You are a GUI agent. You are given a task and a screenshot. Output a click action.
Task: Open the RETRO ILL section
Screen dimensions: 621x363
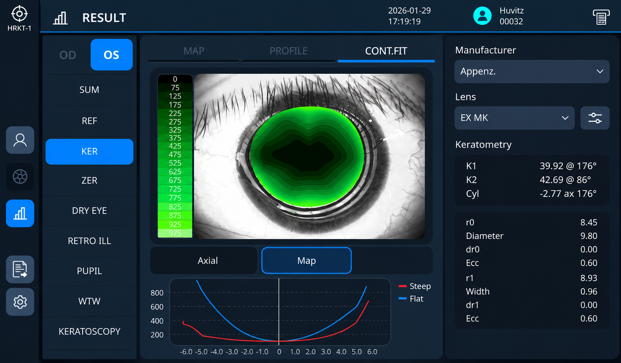coord(89,241)
